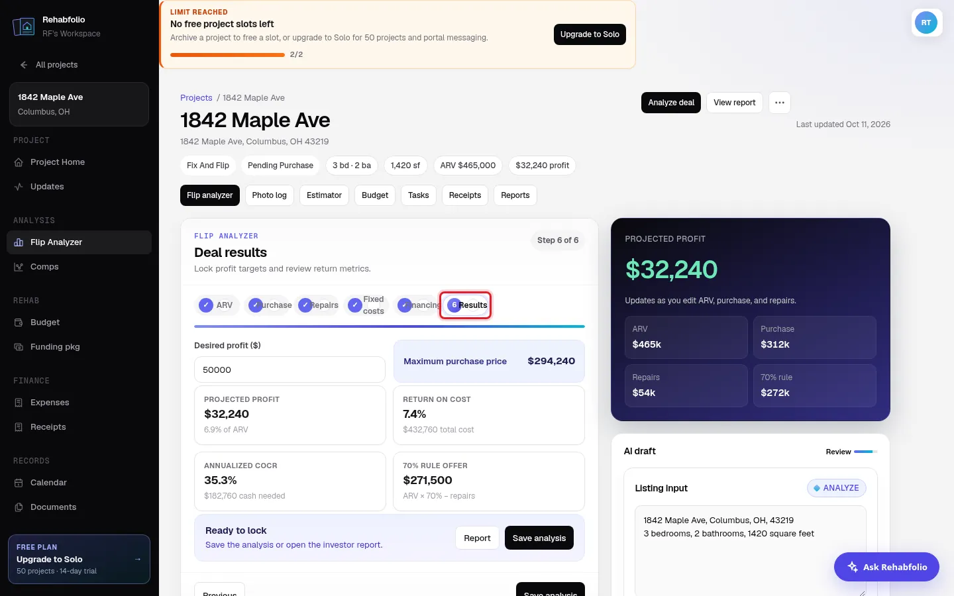Click the Updates pulse icon in sidebar
This screenshot has height=596, width=954.
19,187
